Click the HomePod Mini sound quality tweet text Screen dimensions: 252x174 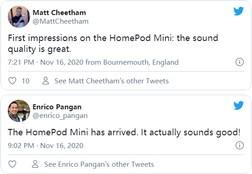(x=113, y=43)
